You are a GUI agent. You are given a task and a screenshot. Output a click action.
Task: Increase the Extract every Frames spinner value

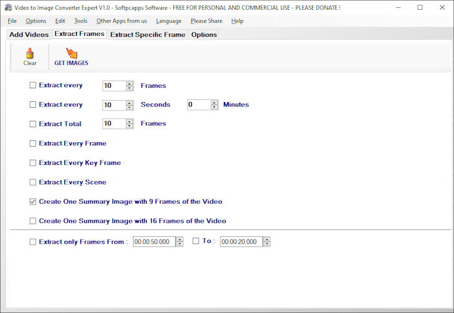tap(130, 83)
